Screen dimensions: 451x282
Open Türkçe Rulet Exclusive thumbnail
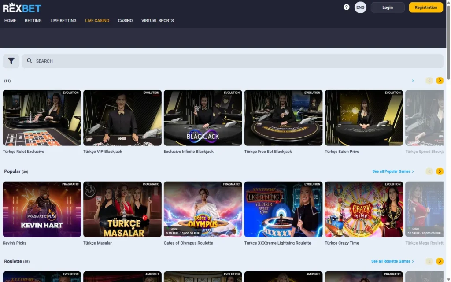[42, 118]
